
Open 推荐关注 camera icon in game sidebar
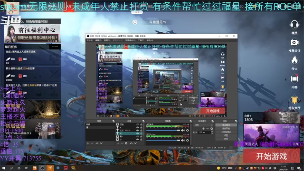point(294,43)
